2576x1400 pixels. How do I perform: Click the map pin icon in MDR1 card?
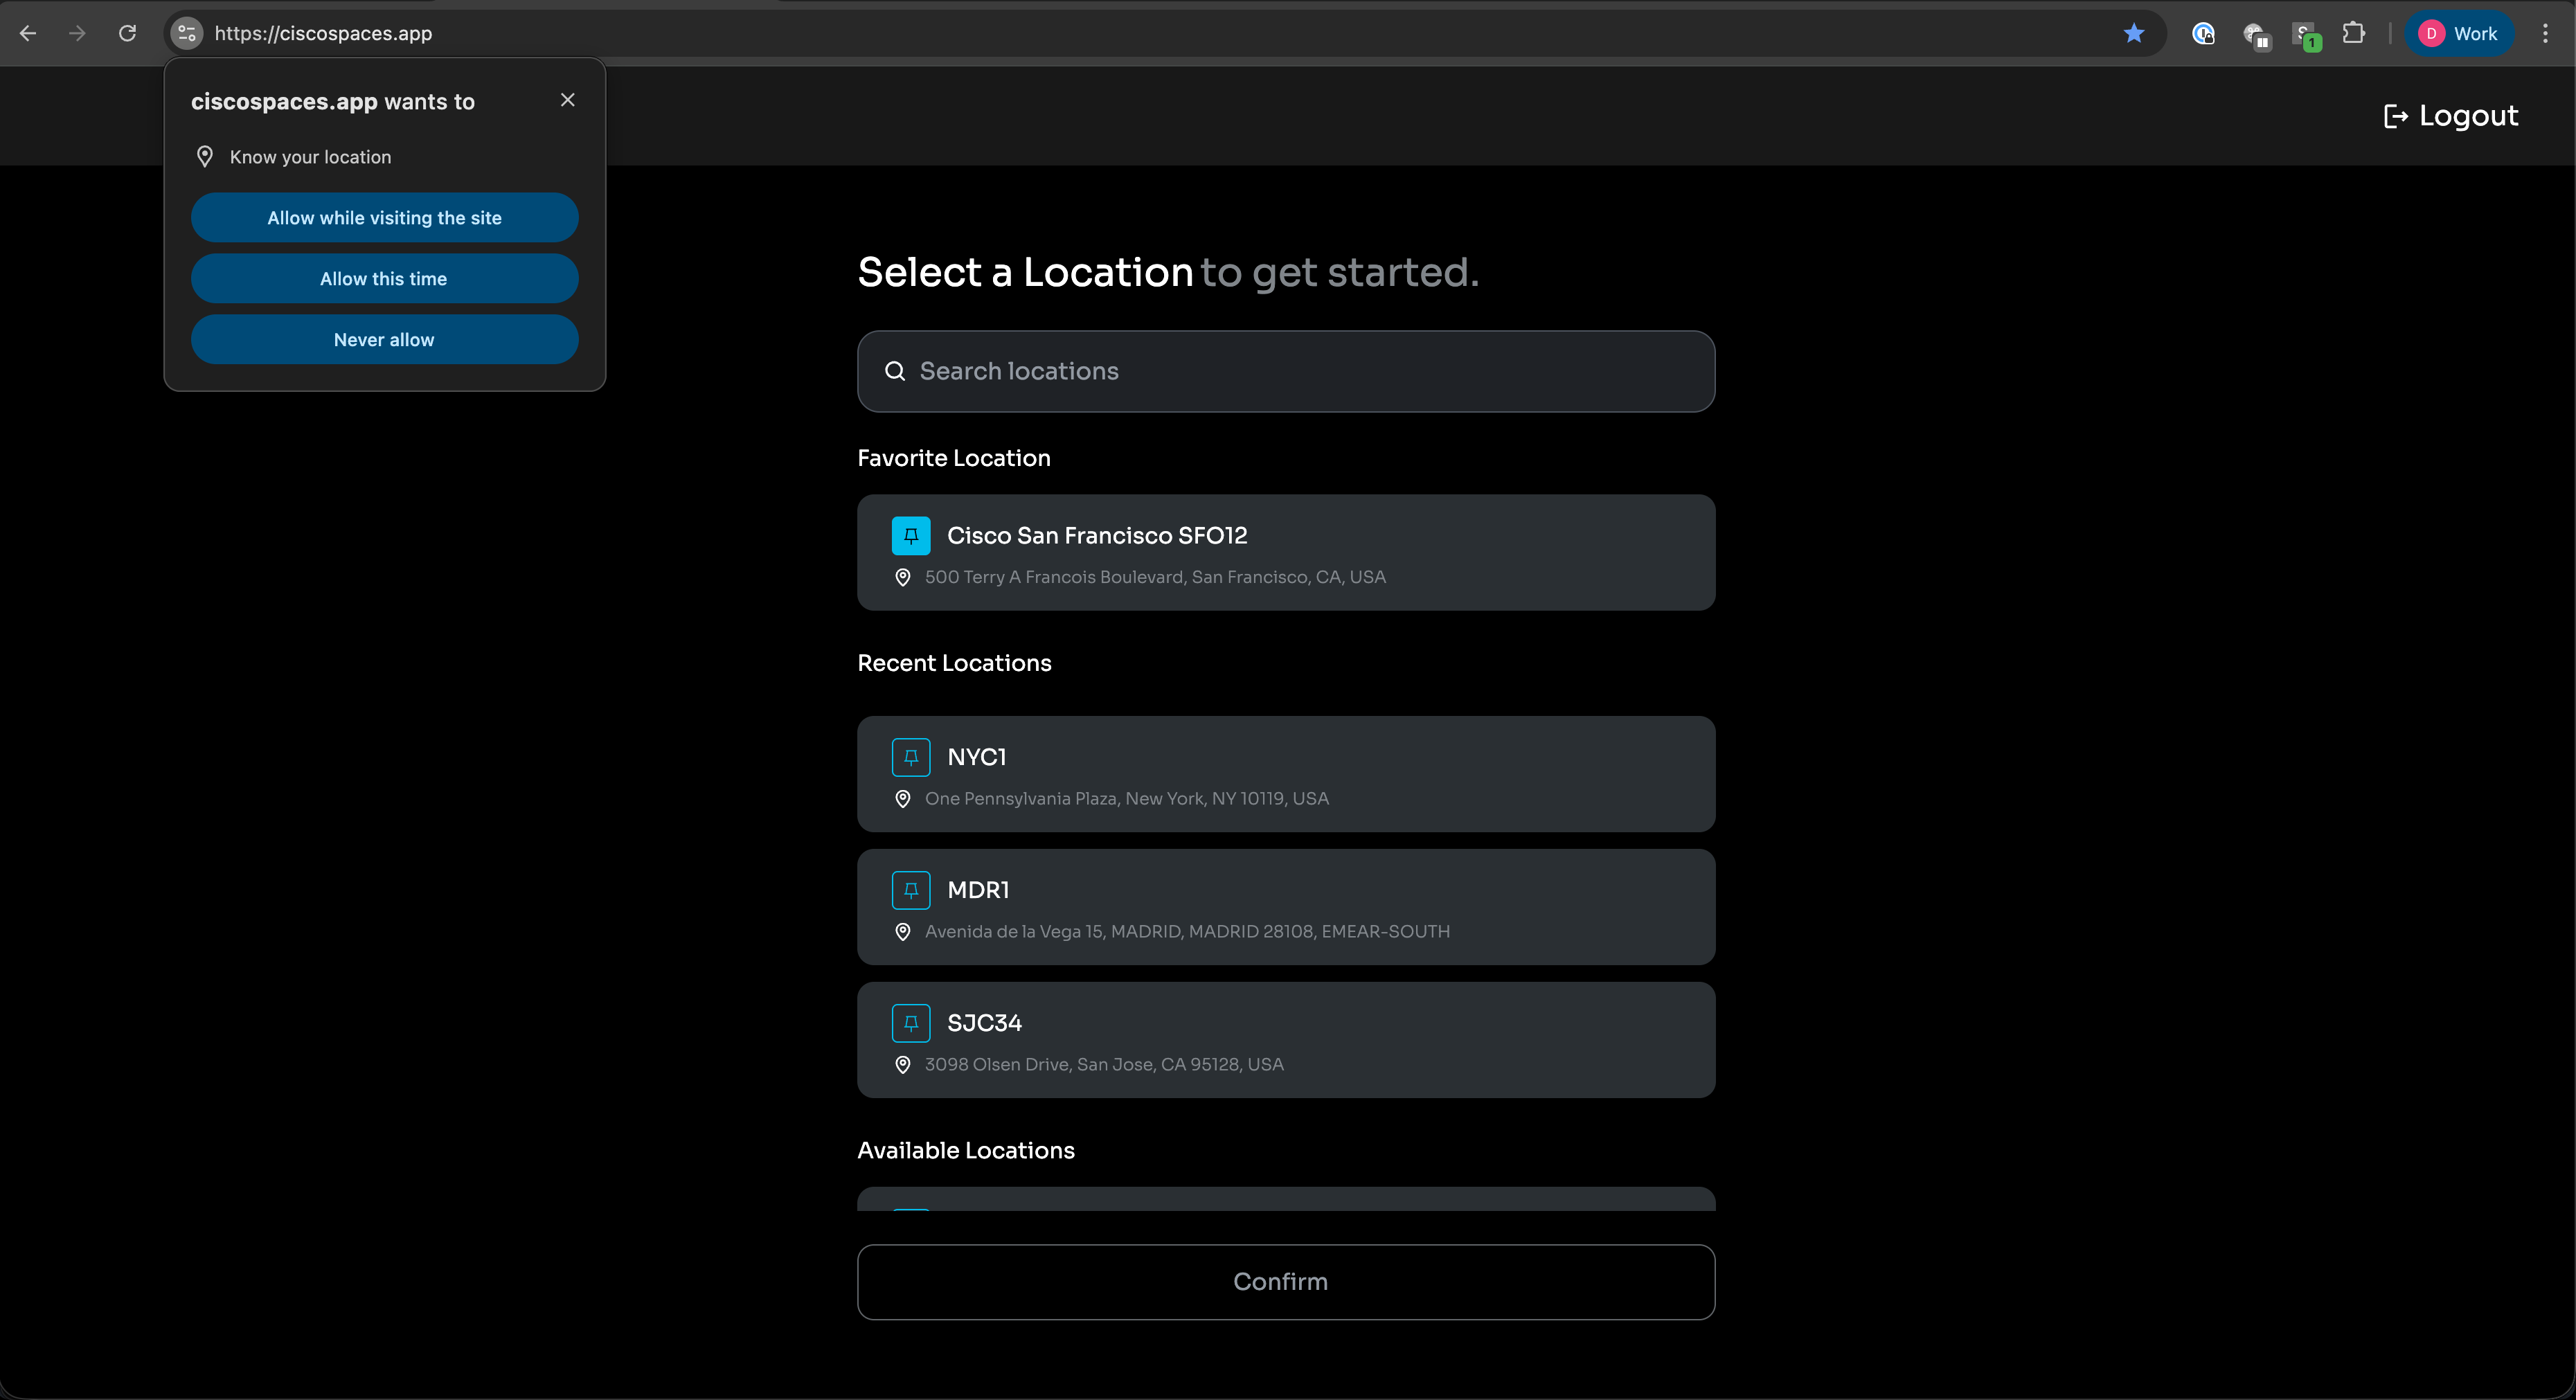tap(902, 931)
